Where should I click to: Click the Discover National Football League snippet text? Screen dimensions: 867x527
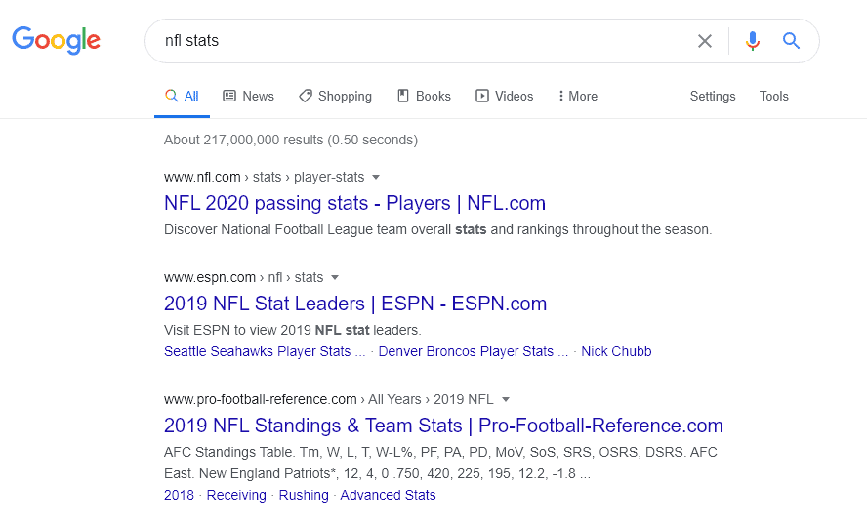[438, 229]
